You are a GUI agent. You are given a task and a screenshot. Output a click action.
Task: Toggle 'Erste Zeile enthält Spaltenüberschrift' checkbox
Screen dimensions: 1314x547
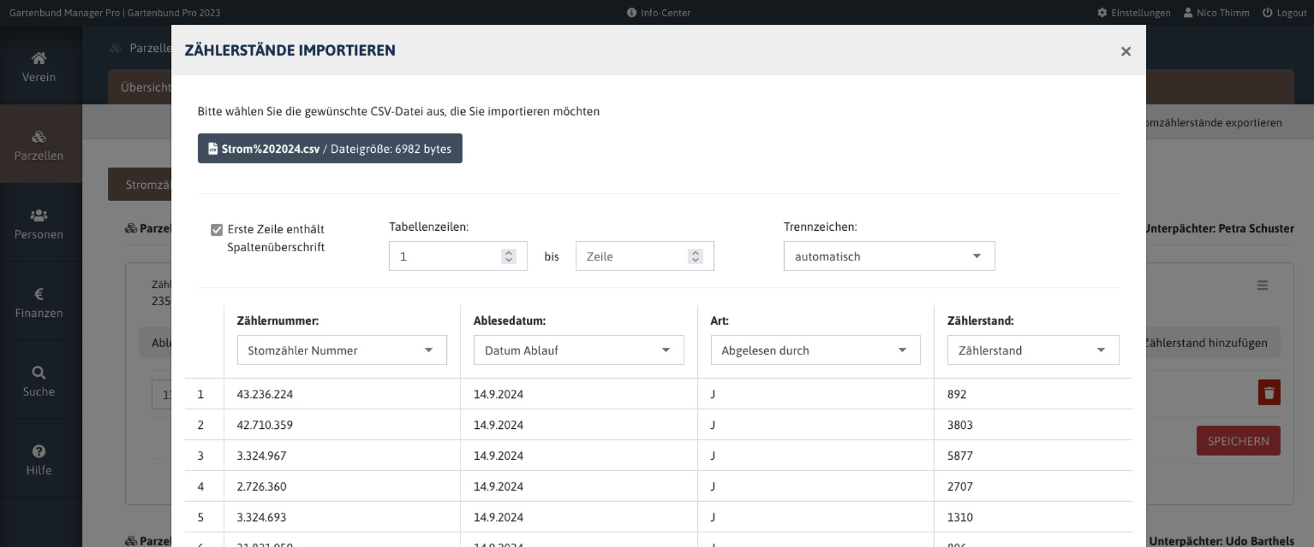click(x=216, y=230)
